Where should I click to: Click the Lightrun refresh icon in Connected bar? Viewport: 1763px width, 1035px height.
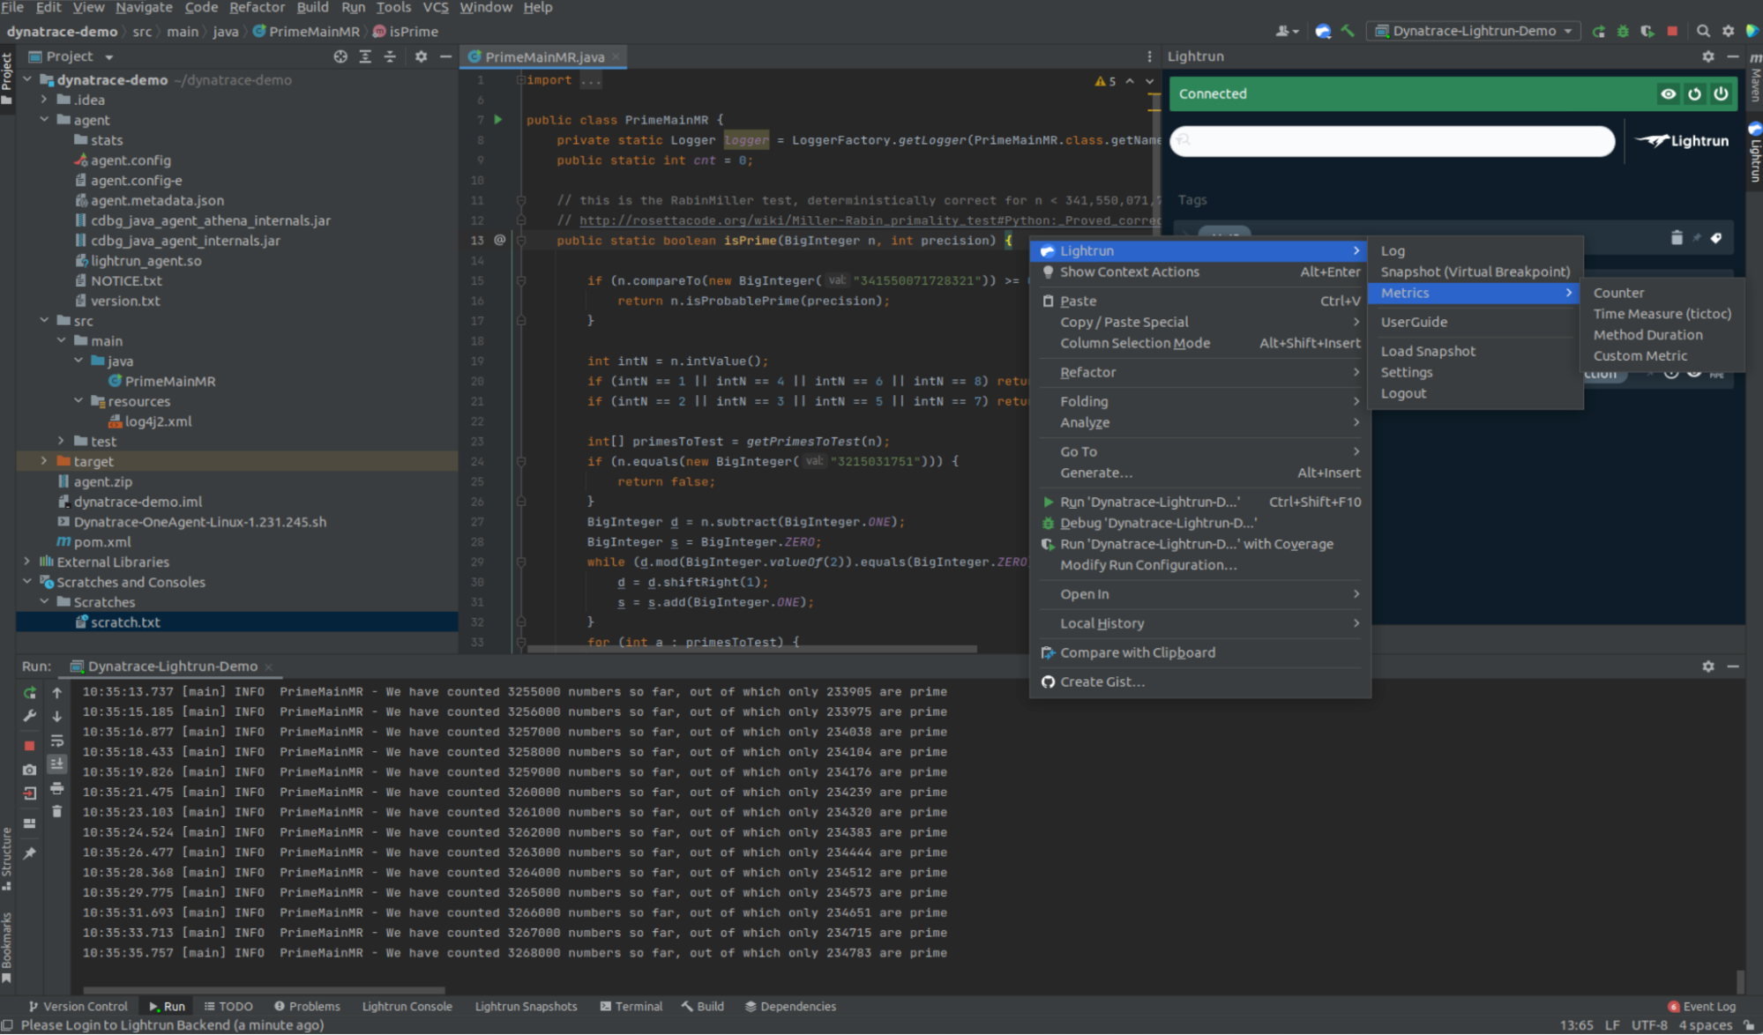click(1694, 93)
